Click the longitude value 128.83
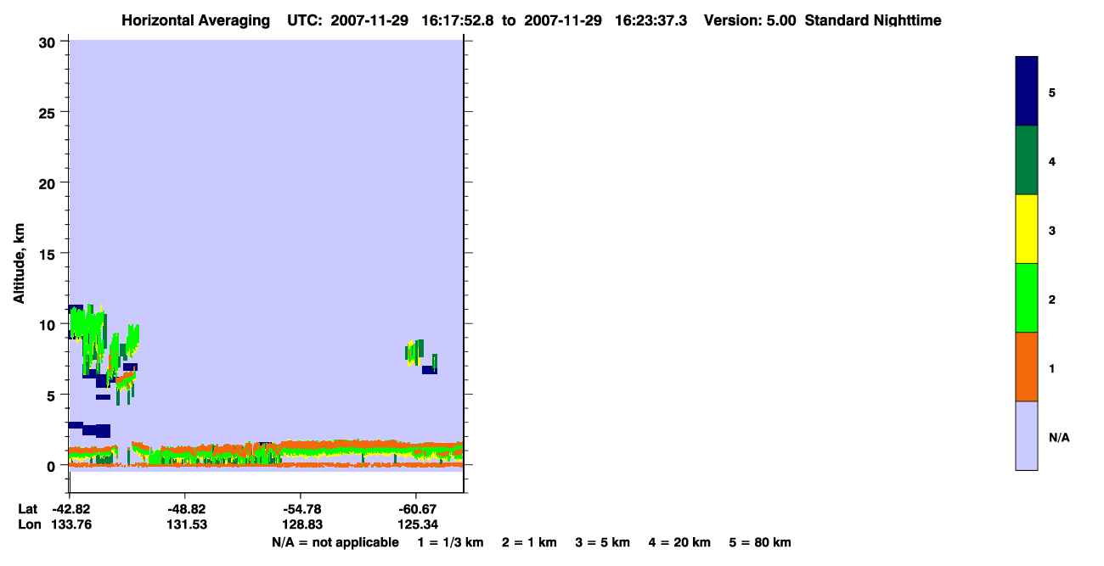Image resolution: width=1104 pixels, height=566 pixels. click(303, 524)
